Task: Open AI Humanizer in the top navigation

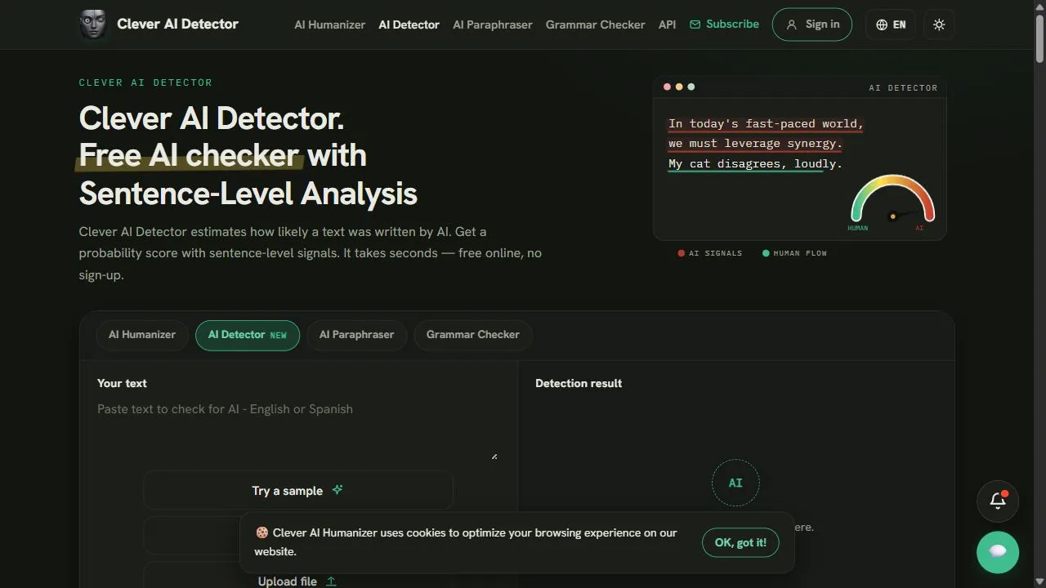Action: pyautogui.click(x=329, y=24)
